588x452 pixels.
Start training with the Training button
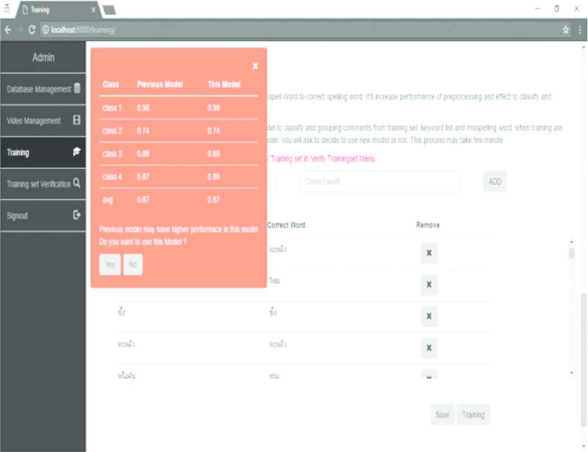[473, 415]
